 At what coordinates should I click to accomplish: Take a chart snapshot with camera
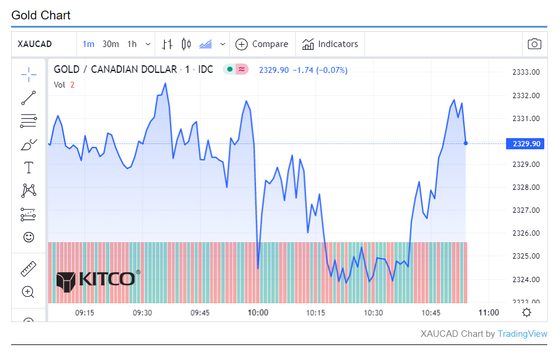[534, 44]
